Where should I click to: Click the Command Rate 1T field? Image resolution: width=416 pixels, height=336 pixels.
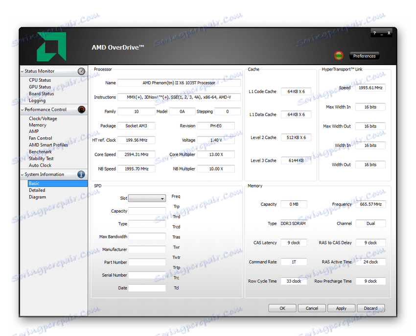tap(294, 262)
